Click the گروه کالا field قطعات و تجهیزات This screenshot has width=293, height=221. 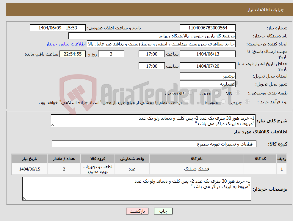(x=154, y=144)
